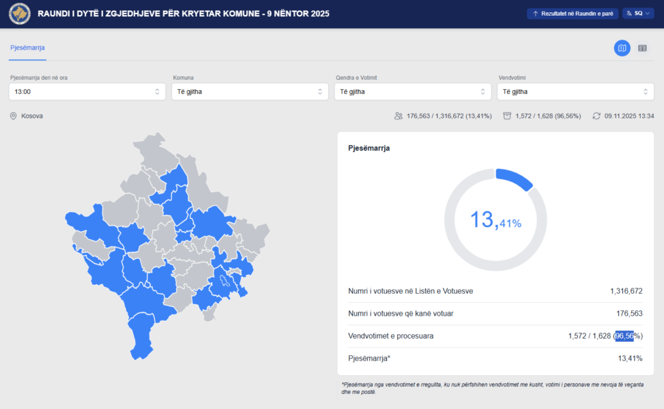Switch to table view
This screenshot has width=664, height=409.
642,48
